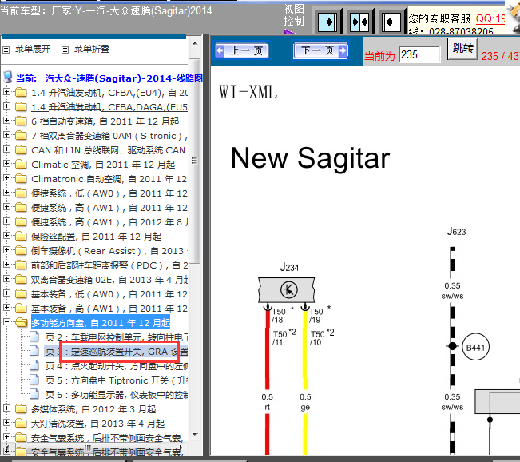
Task: Click the tree panel scroll-up arrow
Action: coord(195,43)
